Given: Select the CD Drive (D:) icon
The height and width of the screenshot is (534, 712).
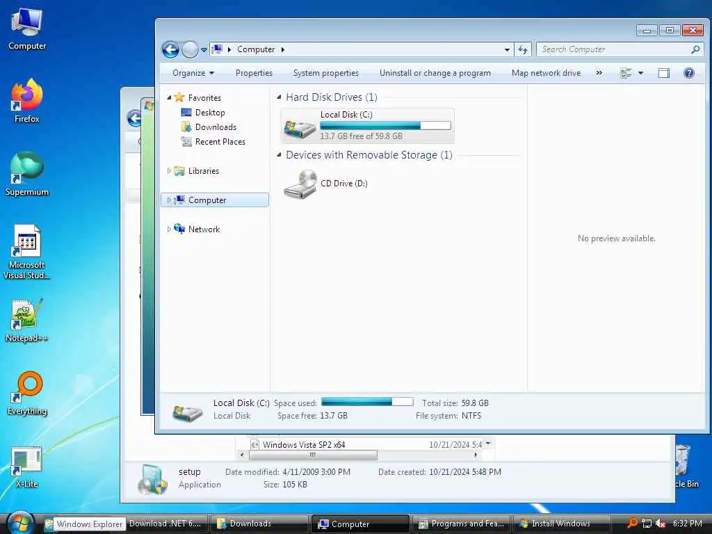Looking at the screenshot, I should 300,184.
